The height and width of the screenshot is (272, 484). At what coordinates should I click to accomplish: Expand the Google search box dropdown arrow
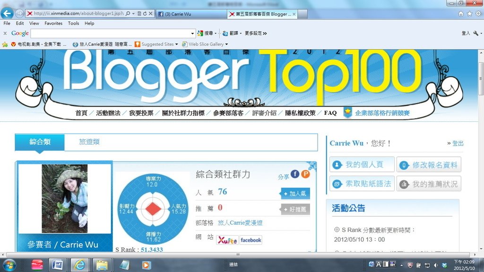click(192, 34)
